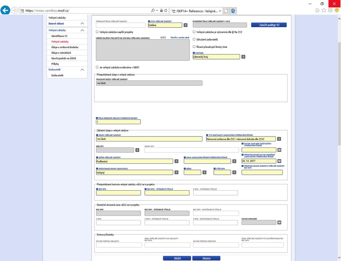Open list picker for Specifikace druhu zadavatele
Viewport: 341px width, 261px height.
coord(176,172)
